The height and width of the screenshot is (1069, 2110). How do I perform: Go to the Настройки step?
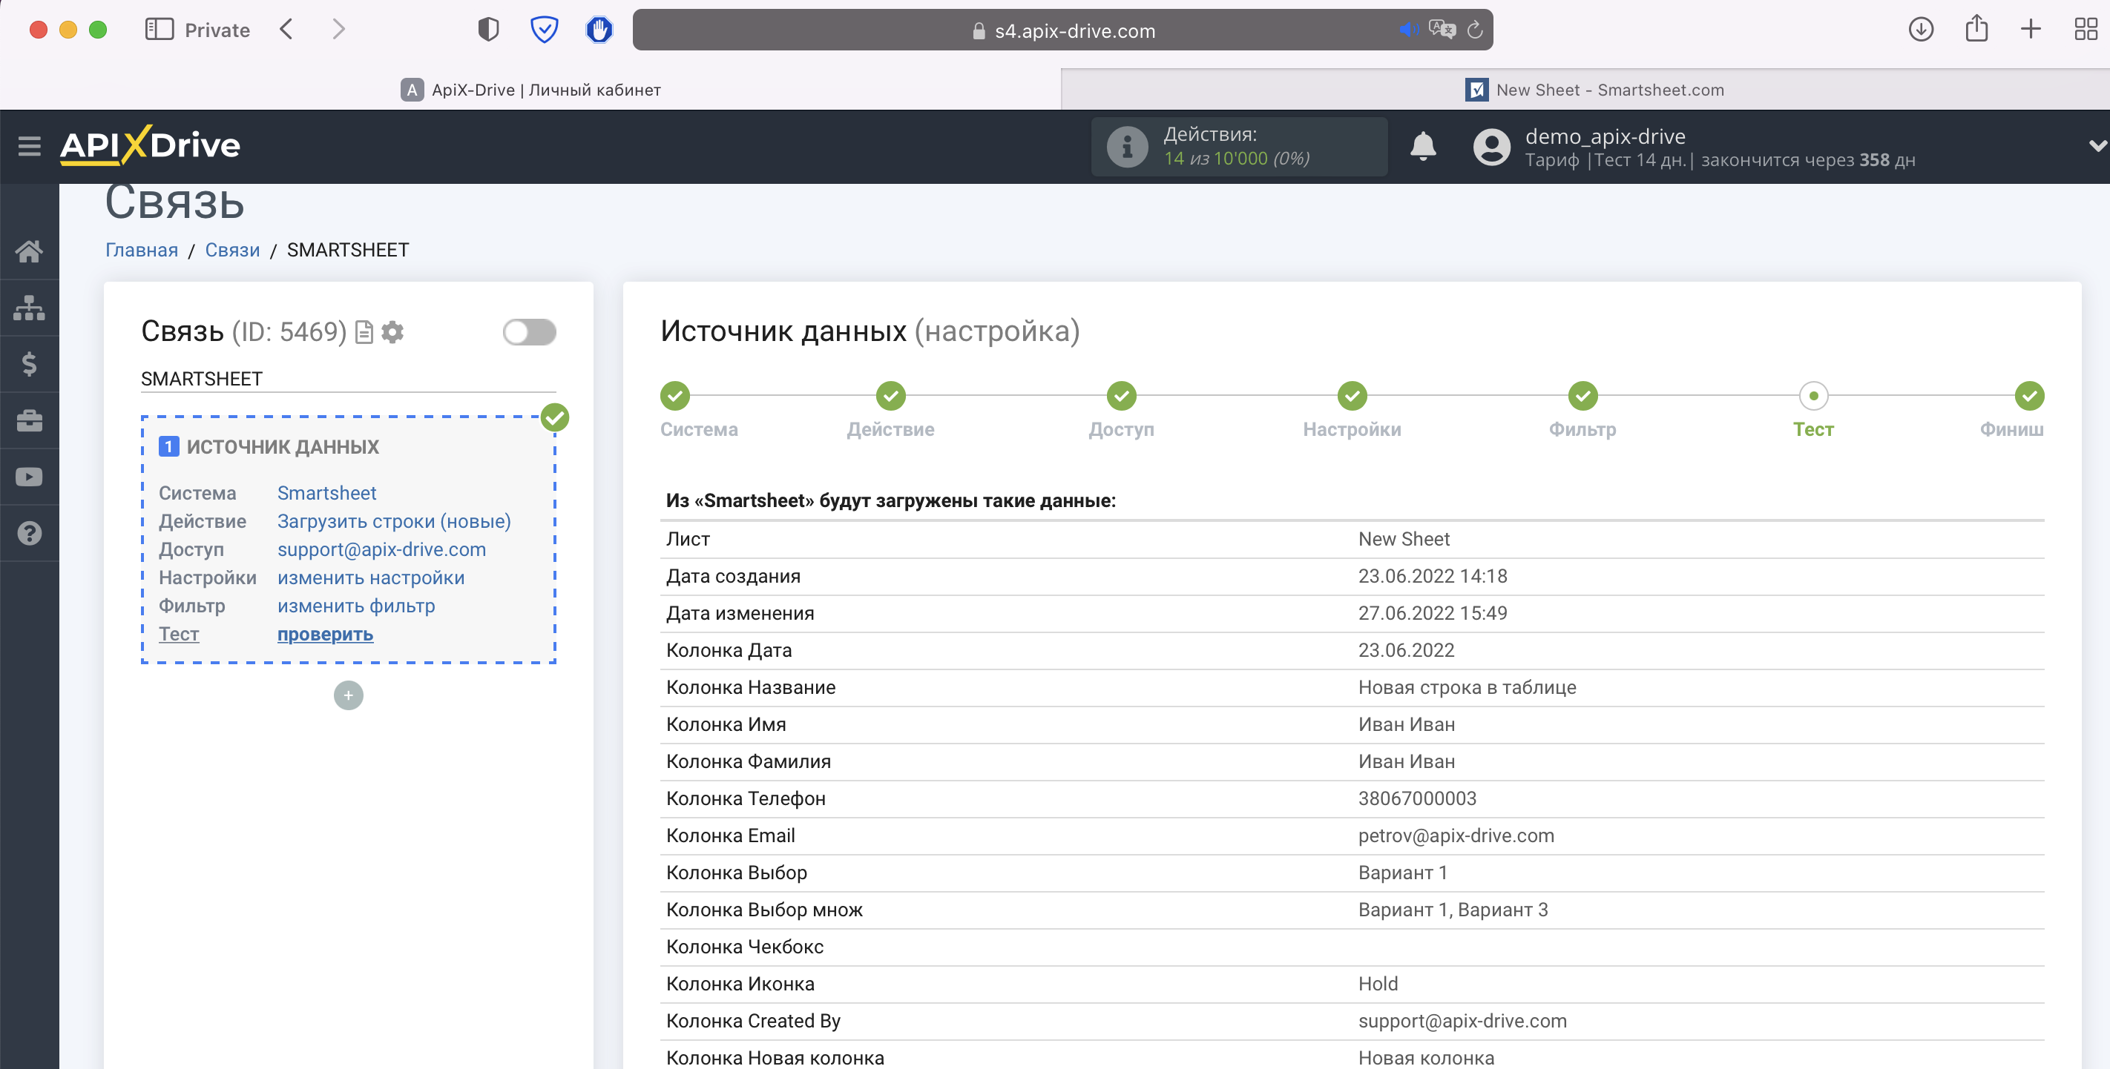coord(1353,396)
